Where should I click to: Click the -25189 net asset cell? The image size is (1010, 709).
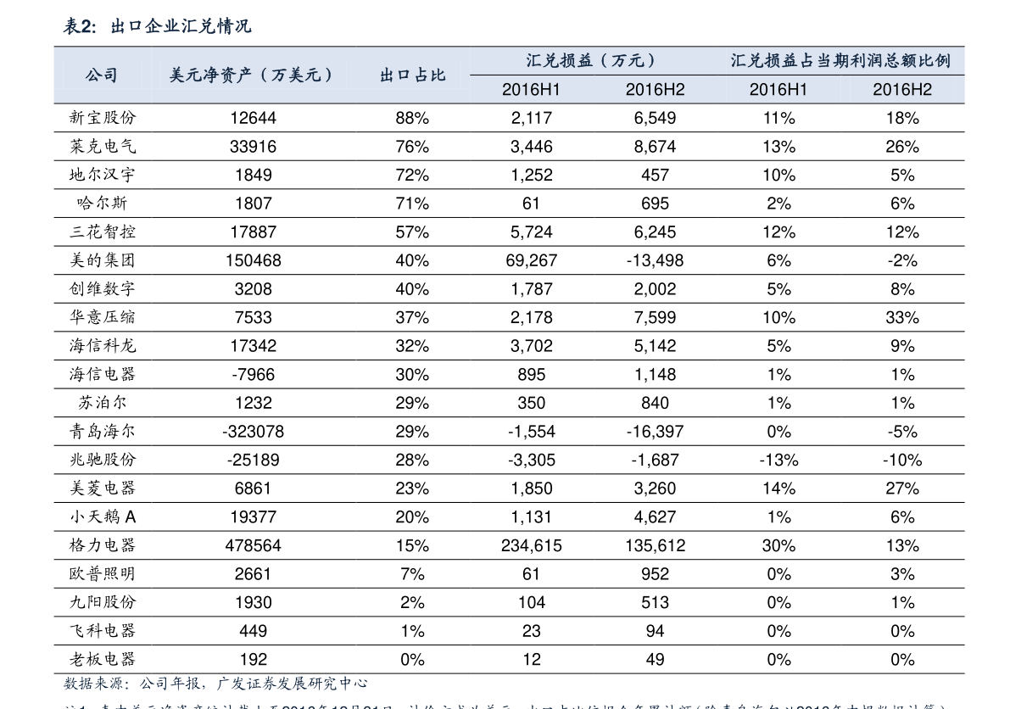click(254, 460)
